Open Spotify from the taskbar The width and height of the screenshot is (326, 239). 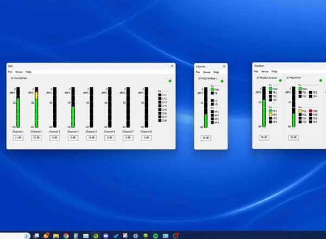click(155, 236)
